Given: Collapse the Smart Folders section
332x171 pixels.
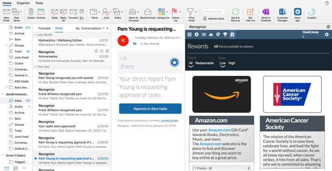Looking at the screenshot, I should point(2,155).
